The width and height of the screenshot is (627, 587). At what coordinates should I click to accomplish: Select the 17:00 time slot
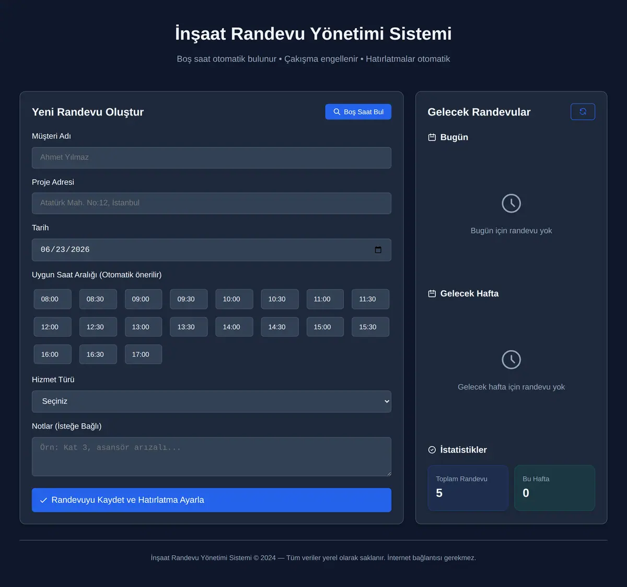pos(144,354)
